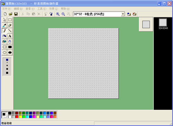173x126 pixels.
Task: Choose the eraser tool
Action: 10,25
